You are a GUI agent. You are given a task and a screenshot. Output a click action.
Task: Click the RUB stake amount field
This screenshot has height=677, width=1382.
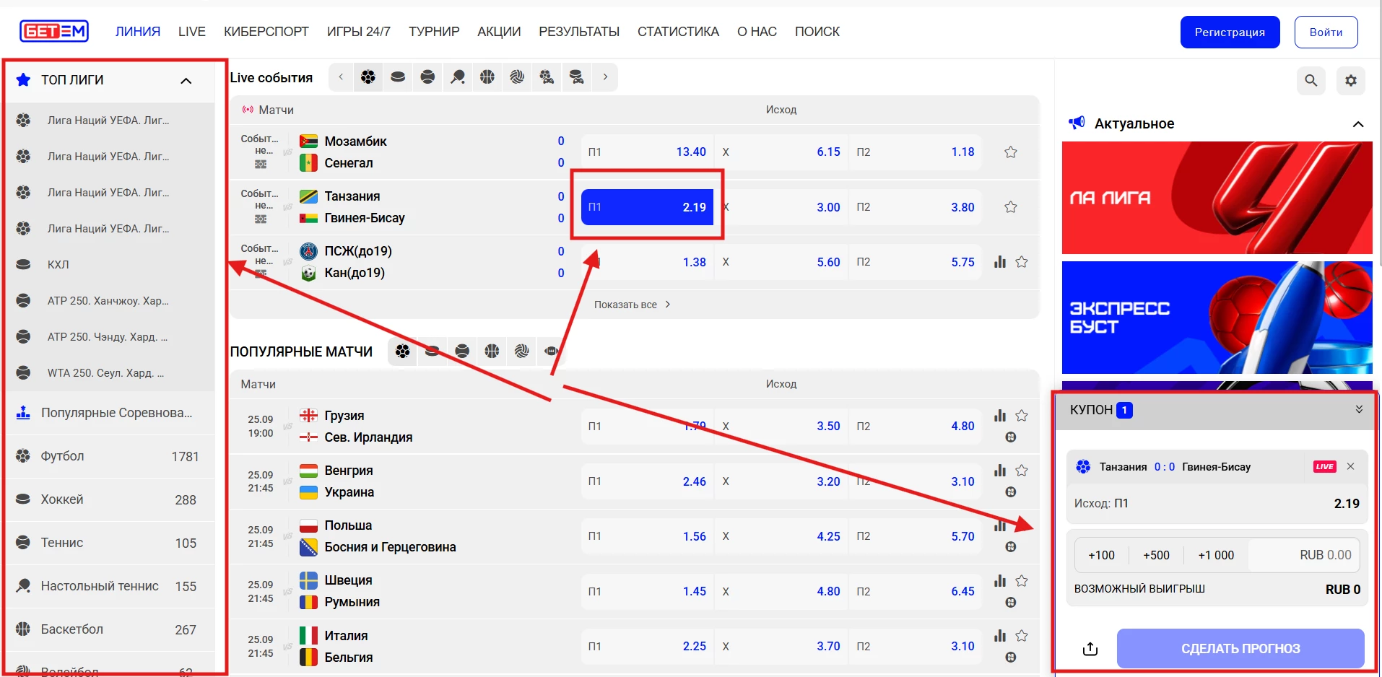point(1304,555)
